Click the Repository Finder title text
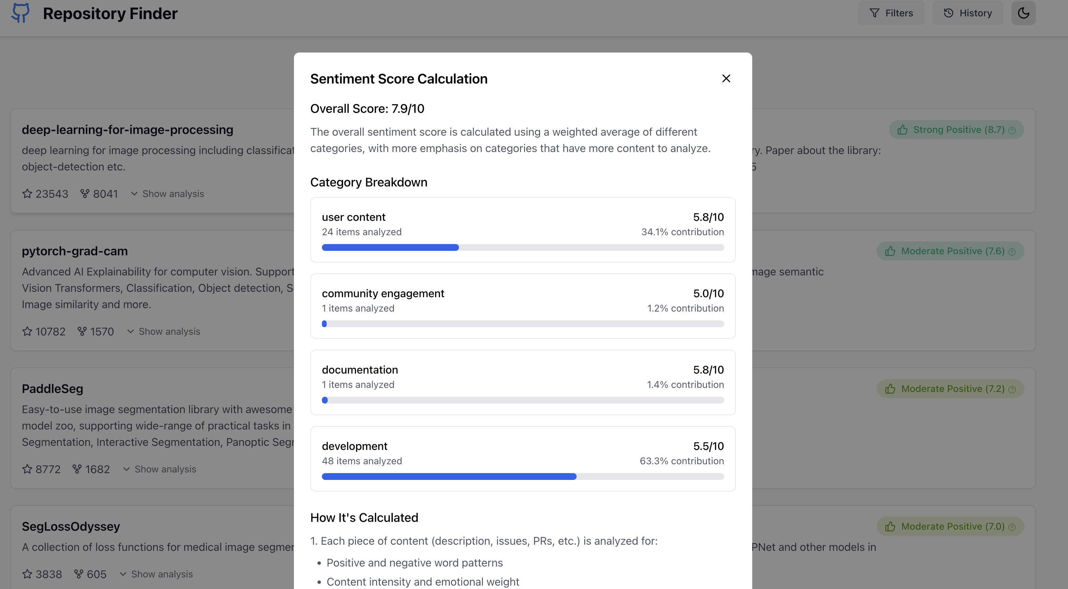 click(x=110, y=14)
